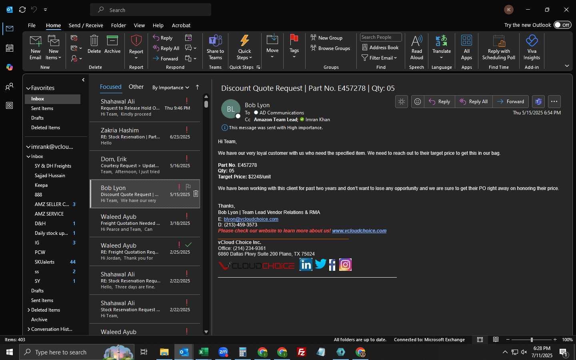The height and width of the screenshot is (360, 576).
Task: Click Forward in message header
Action: (510, 102)
